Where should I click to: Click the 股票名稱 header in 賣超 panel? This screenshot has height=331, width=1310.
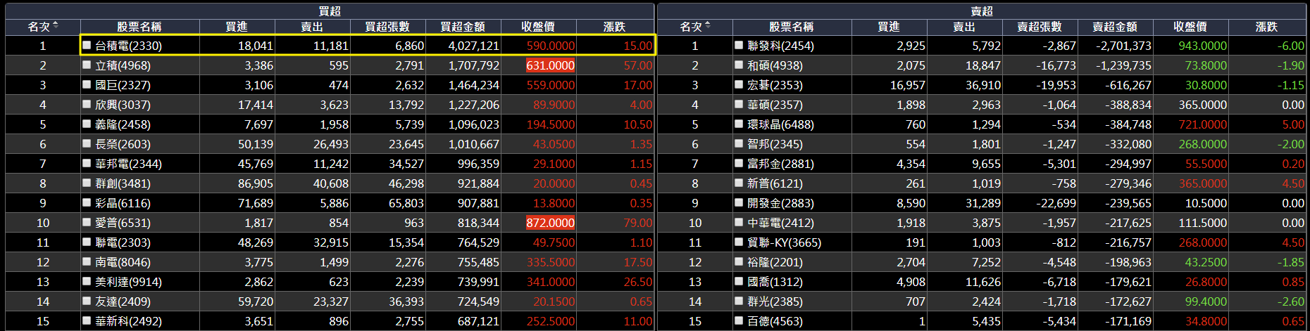[791, 27]
